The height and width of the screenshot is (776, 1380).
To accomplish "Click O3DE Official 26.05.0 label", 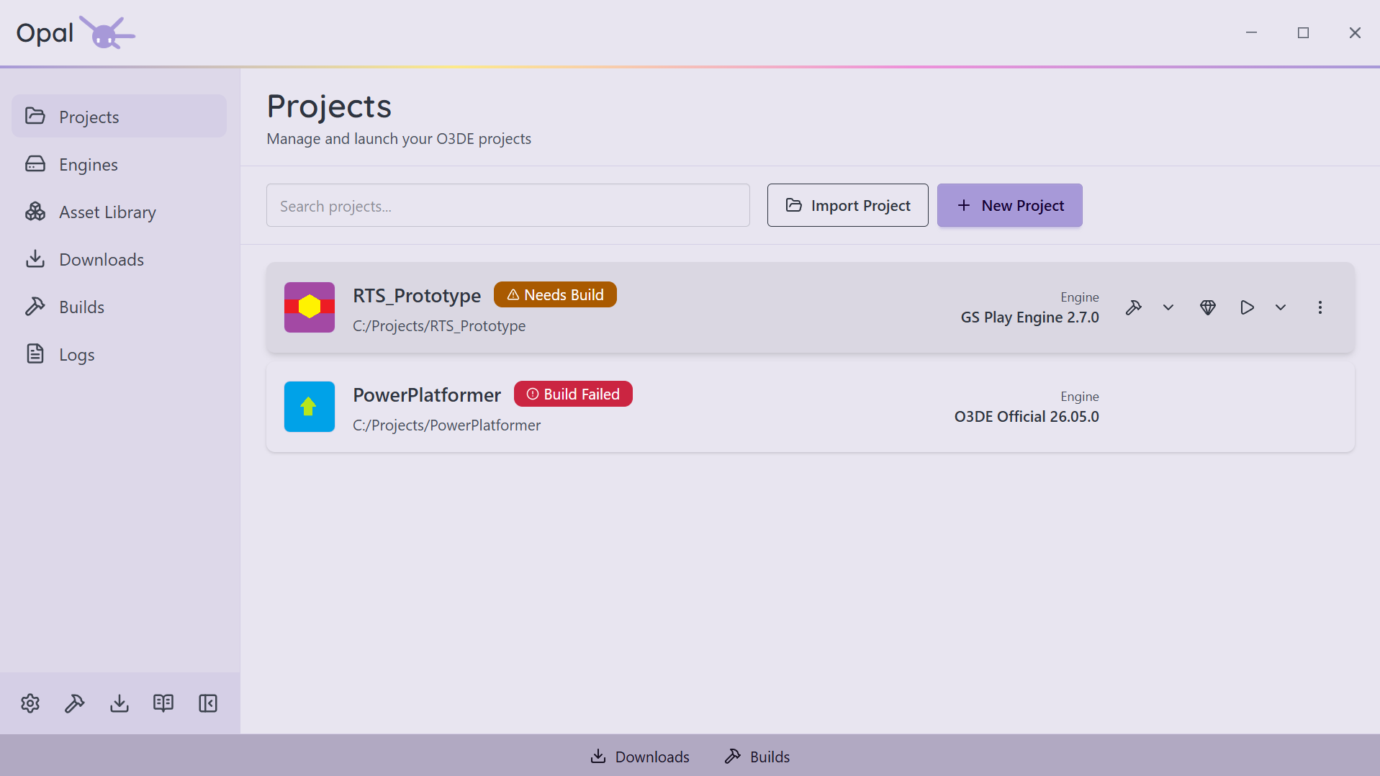I will [1027, 417].
